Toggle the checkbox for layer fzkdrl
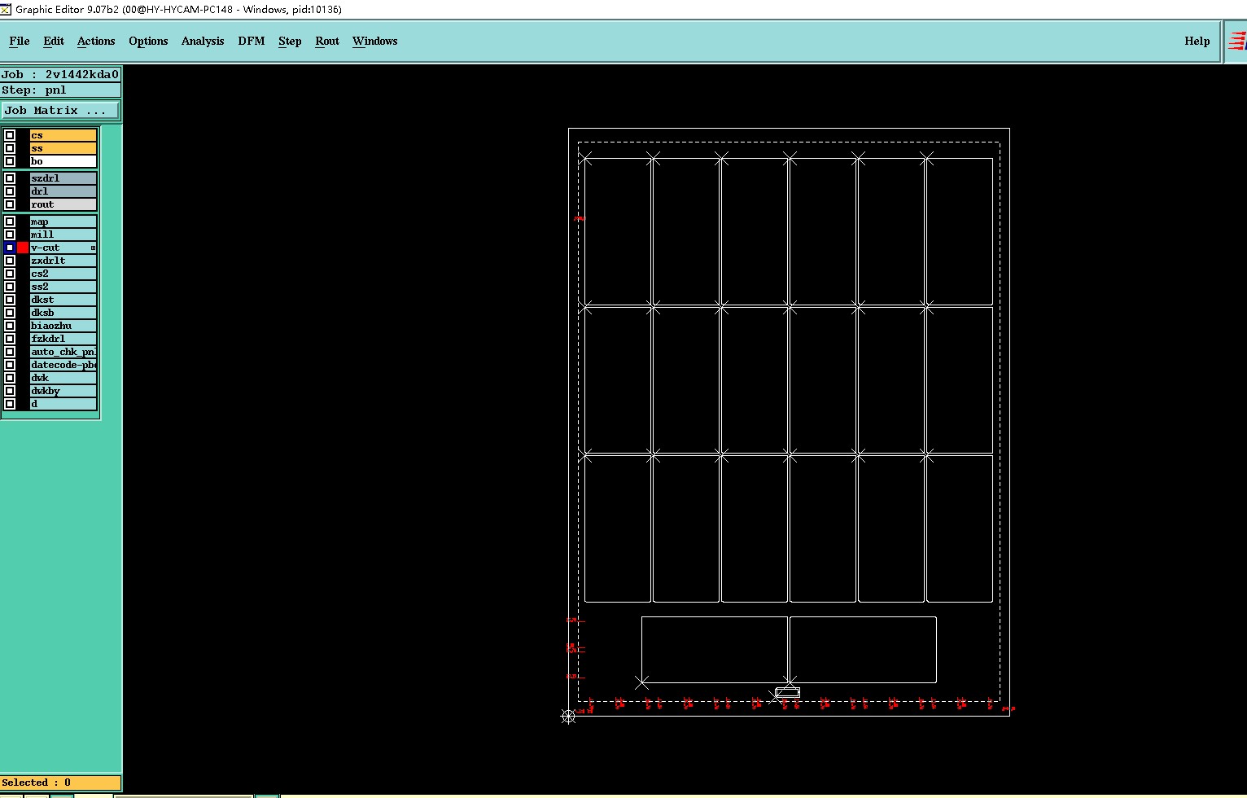This screenshot has height=798, width=1247. pyautogui.click(x=10, y=339)
